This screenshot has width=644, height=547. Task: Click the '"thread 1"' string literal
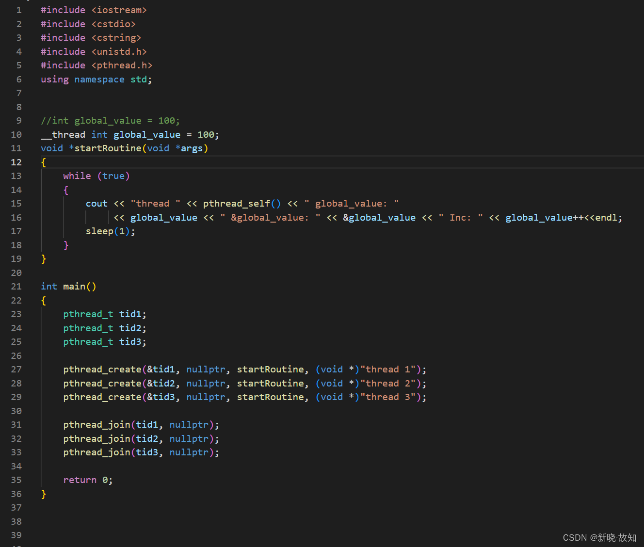coord(388,370)
